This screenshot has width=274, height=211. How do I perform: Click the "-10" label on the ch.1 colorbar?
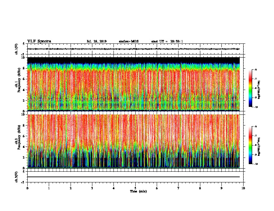256,107
